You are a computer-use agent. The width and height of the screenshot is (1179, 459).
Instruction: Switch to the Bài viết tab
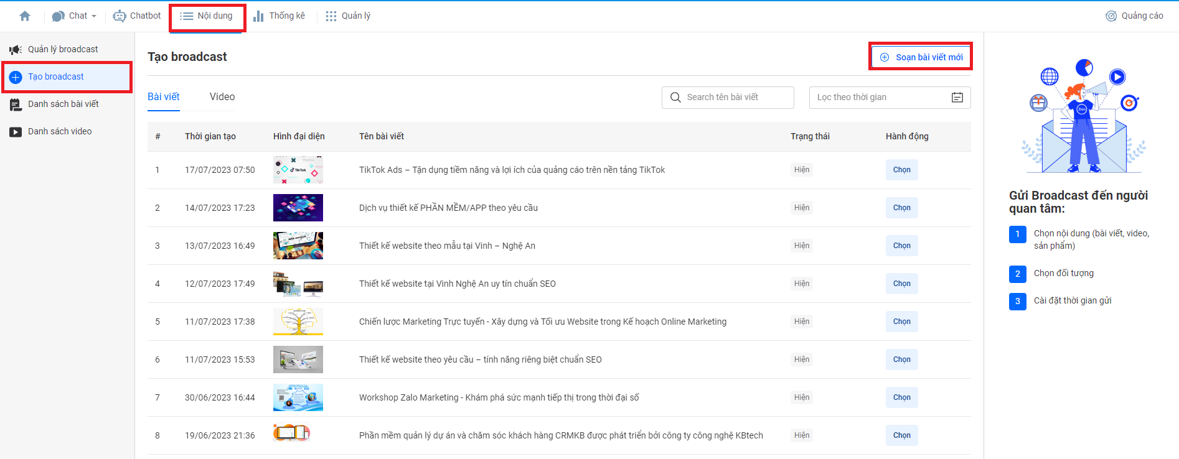163,97
